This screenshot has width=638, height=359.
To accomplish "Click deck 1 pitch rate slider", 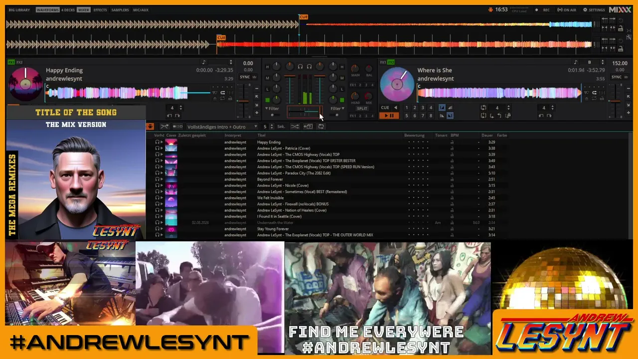I will [x=244, y=101].
